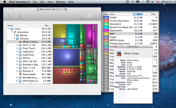Select the Pictures 2 folder row
The image size is (176, 108).
pos(29,71)
